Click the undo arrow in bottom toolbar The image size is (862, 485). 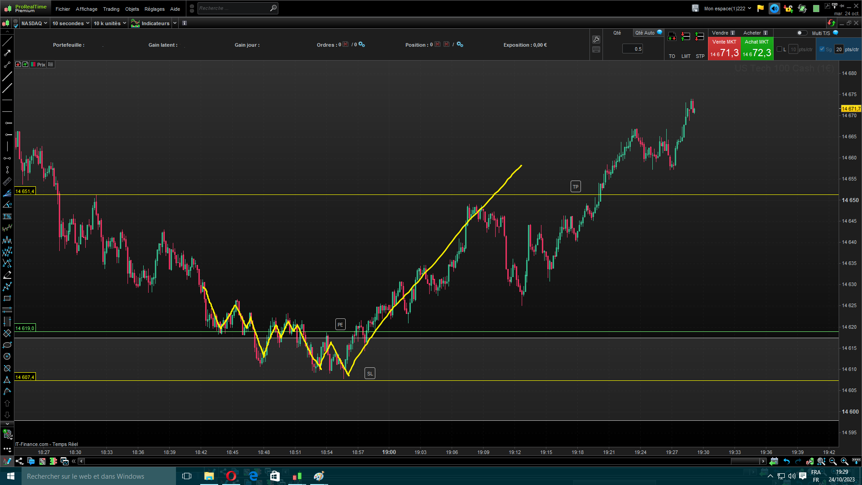tap(787, 461)
